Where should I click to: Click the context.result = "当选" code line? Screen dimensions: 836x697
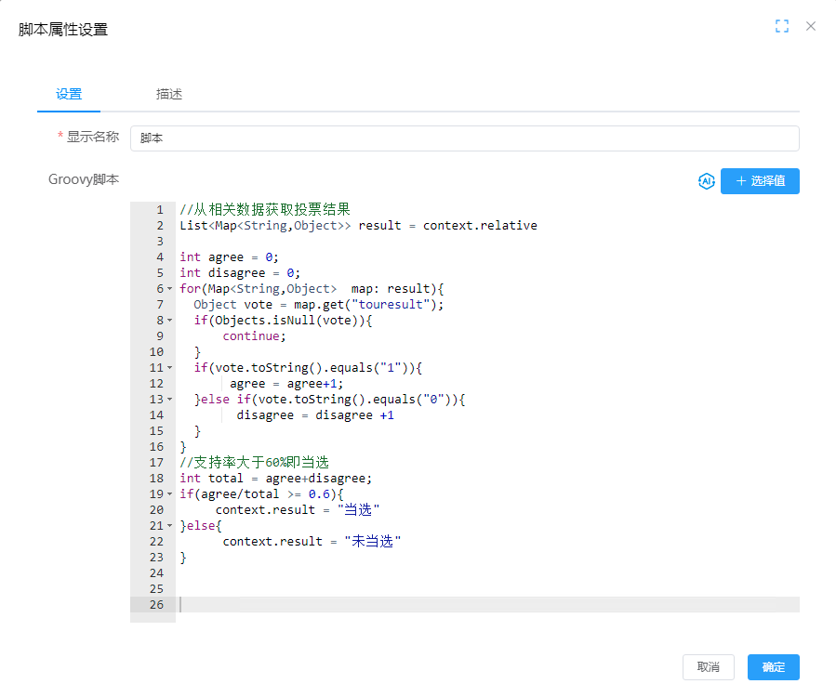(298, 510)
